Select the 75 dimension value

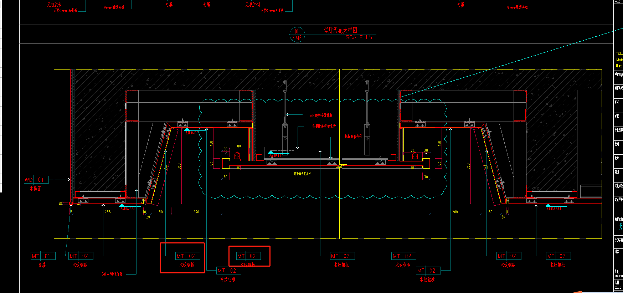[413, 150]
